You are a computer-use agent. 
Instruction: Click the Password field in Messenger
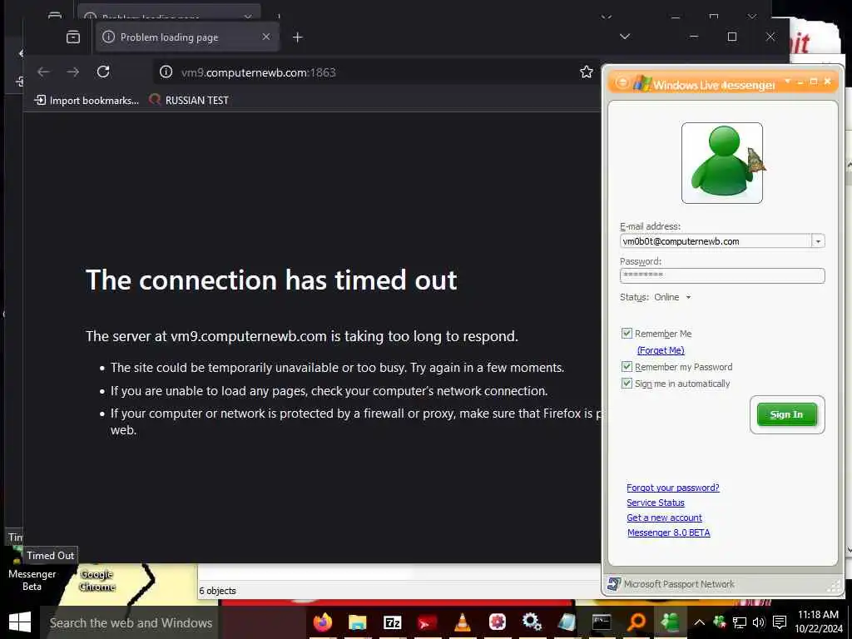(x=722, y=275)
